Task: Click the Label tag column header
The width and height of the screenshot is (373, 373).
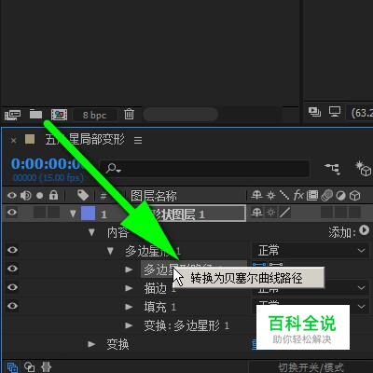Action: (x=83, y=195)
